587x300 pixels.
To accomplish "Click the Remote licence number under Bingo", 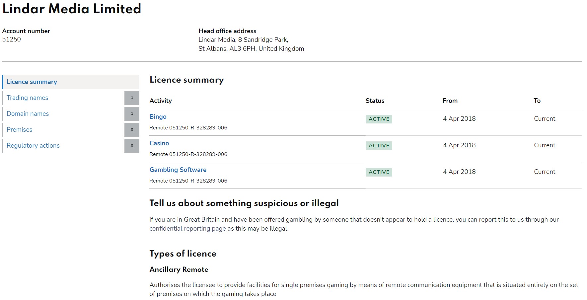I will (x=188, y=128).
